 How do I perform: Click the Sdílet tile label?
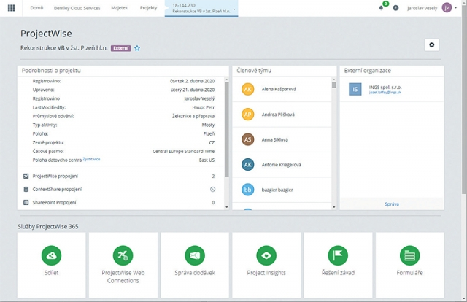coord(51,273)
